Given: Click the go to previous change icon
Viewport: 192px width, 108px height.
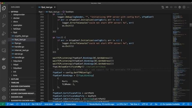Looking at the screenshot, I should tap(167, 7).
